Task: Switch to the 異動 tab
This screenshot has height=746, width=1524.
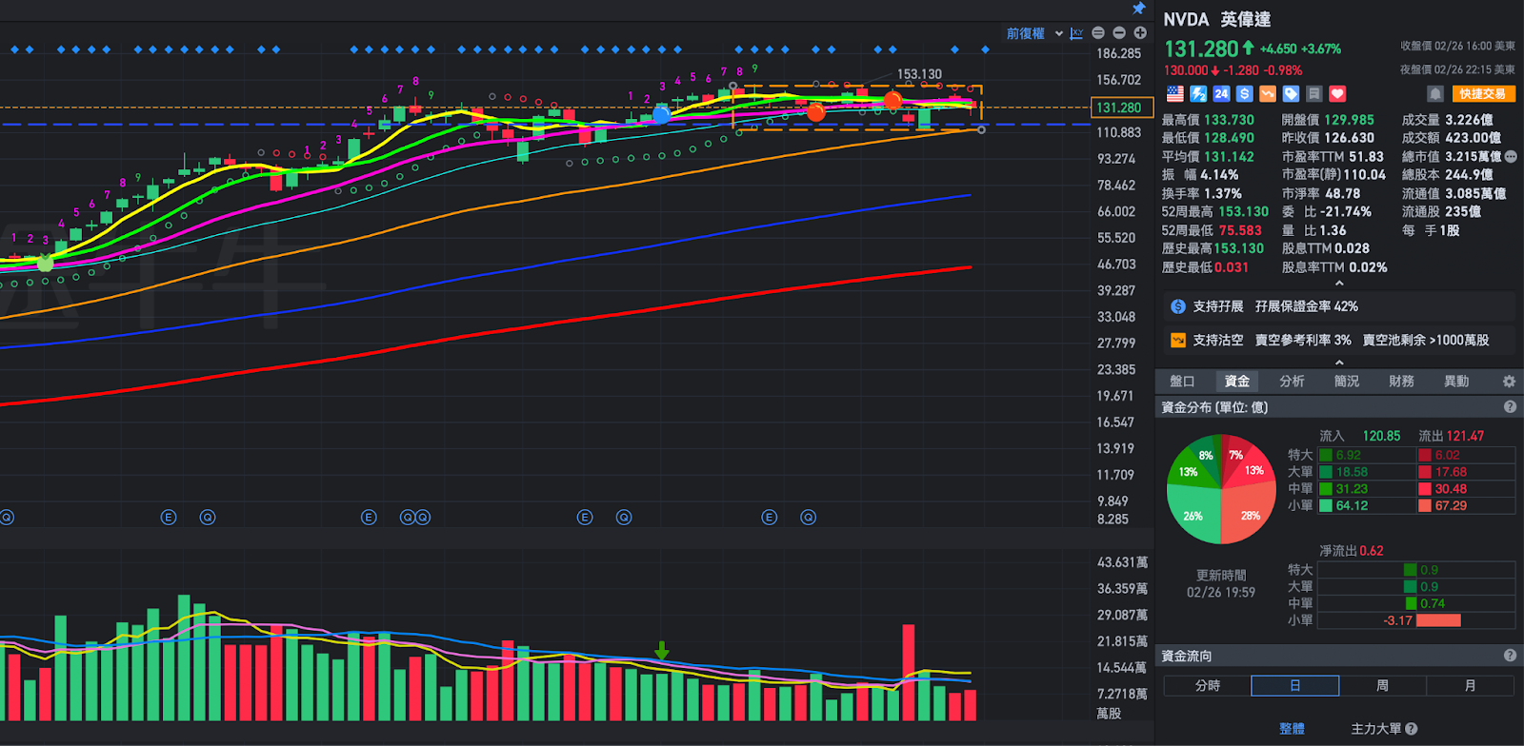Action: 1456,382
